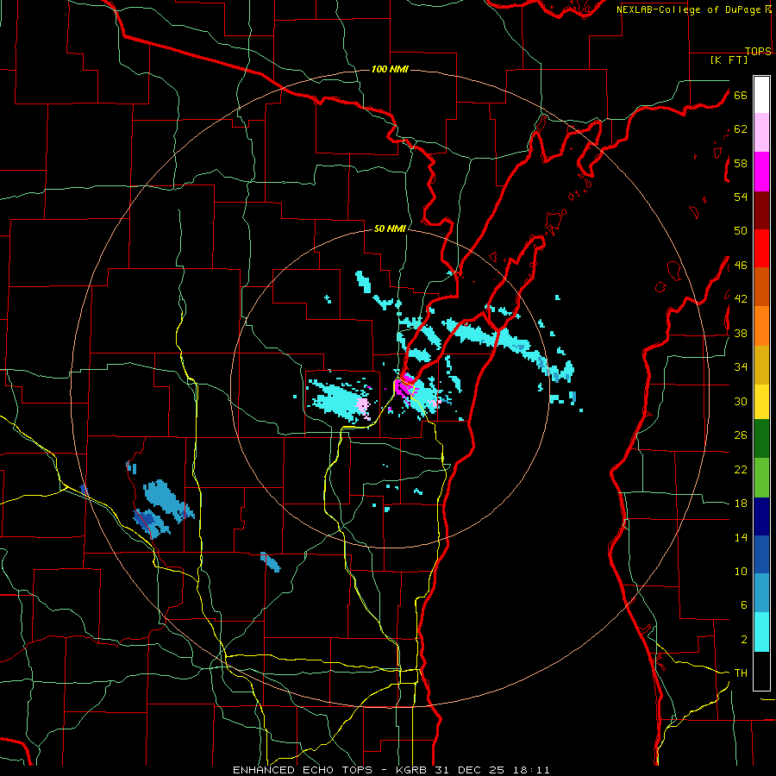This screenshot has height=776, width=776.
Task: Select the dark orange legend swatch
Action: click(x=761, y=286)
